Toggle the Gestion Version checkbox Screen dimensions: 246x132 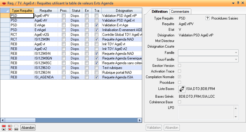pyautogui.click(x=179, y=65)
